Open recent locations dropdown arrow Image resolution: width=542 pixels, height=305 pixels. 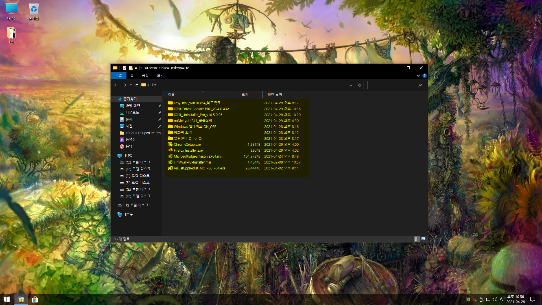[x=131, y=85]
